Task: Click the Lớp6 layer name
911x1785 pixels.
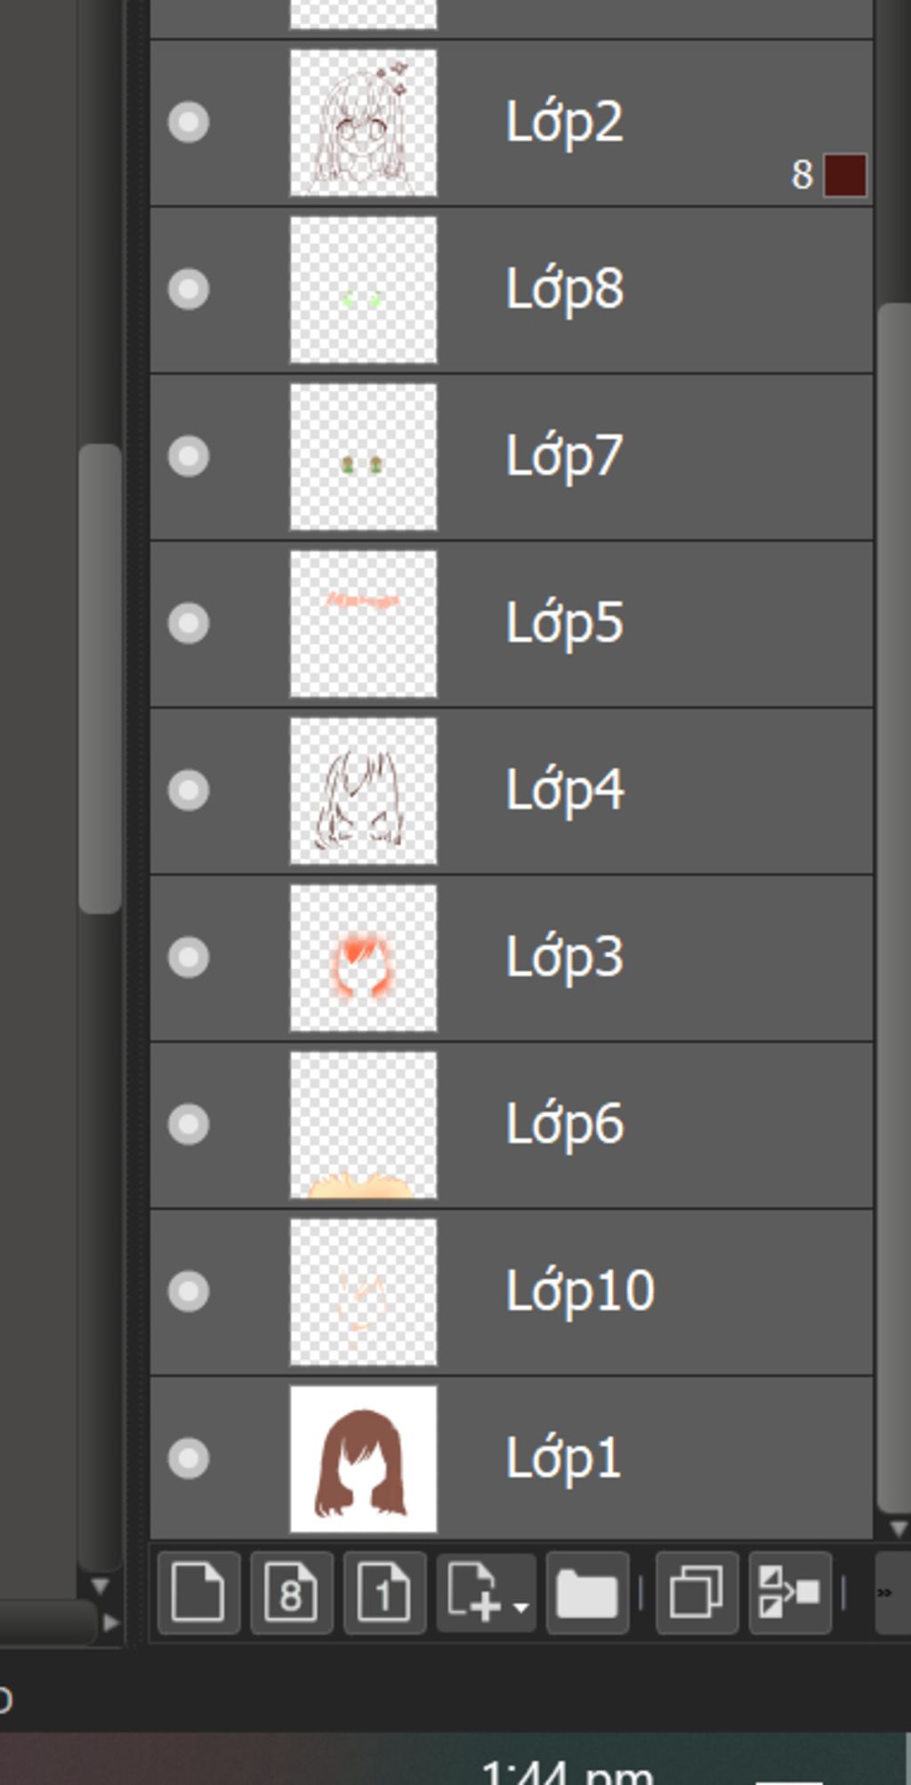Action: (565, 1124)
